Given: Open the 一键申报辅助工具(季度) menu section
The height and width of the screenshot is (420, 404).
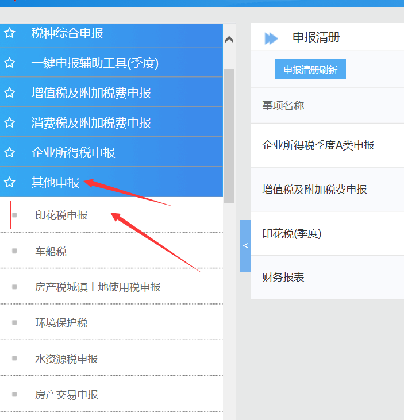Looking at the screenshot, I should click(x=111, y=62).
